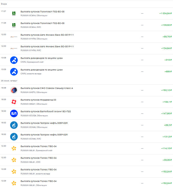Viewport: 173px width, 188px height.
Task: Select the Полюс icon on the Брокерский счёт row
Action: pos(14,148)
